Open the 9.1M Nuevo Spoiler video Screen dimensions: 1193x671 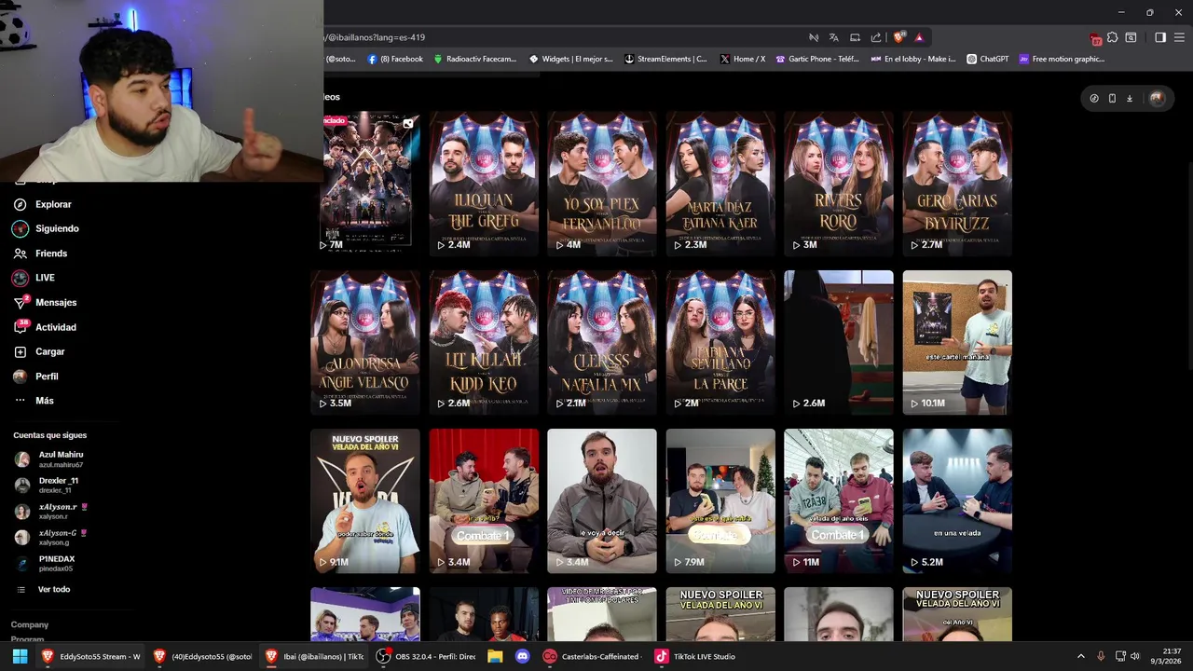pyautogui.click(x=365, y=500)
